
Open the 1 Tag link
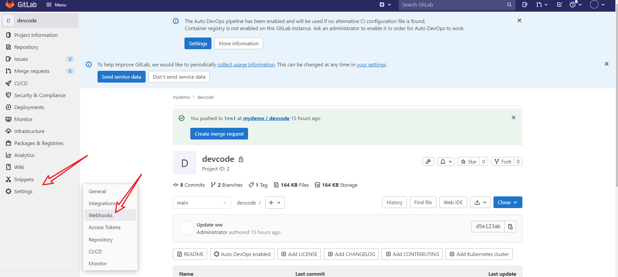pos(258,185)
